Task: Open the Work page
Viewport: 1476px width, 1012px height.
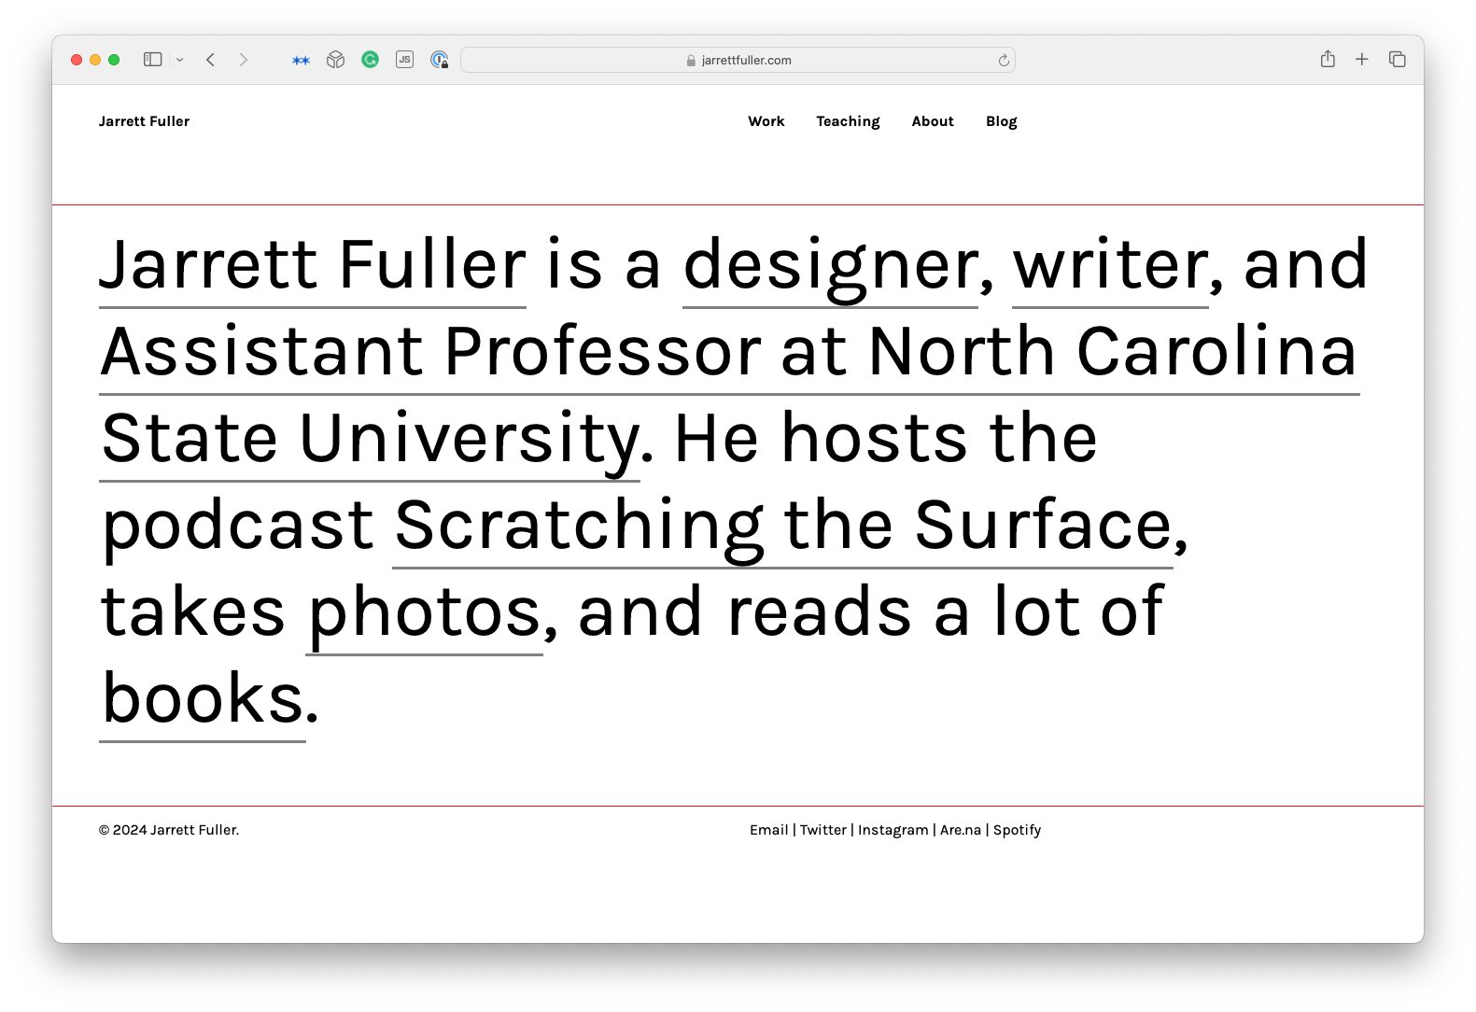Action: point(766,121)
